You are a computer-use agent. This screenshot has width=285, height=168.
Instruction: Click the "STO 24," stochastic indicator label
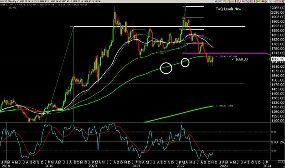pos(278,142)
